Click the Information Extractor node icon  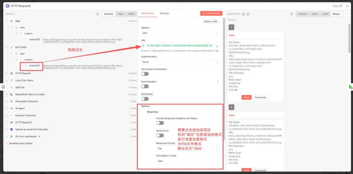11,102
